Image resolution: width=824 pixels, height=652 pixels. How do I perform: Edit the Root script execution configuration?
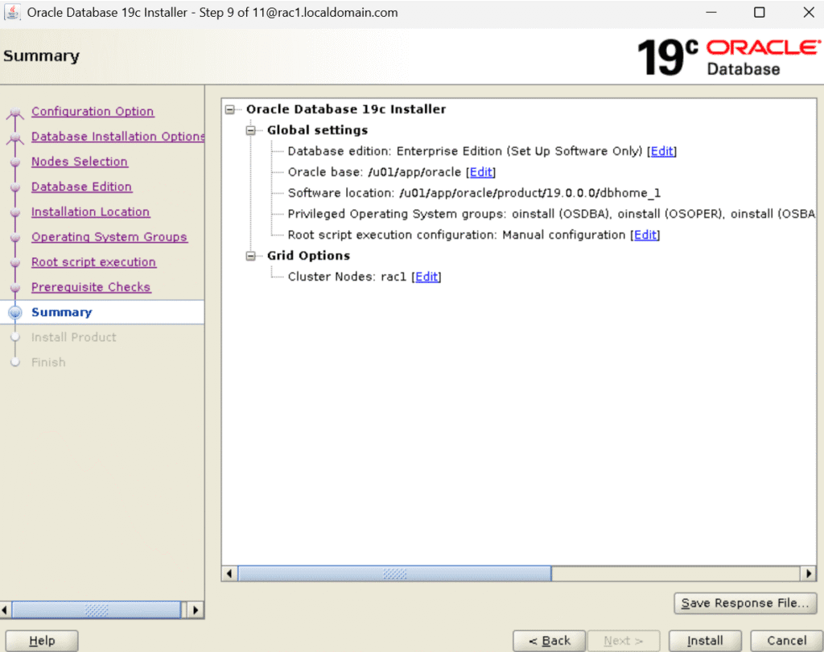point(645,235)
